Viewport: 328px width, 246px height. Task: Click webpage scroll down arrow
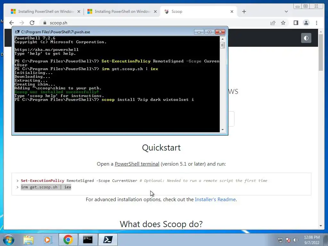[321, 226]
